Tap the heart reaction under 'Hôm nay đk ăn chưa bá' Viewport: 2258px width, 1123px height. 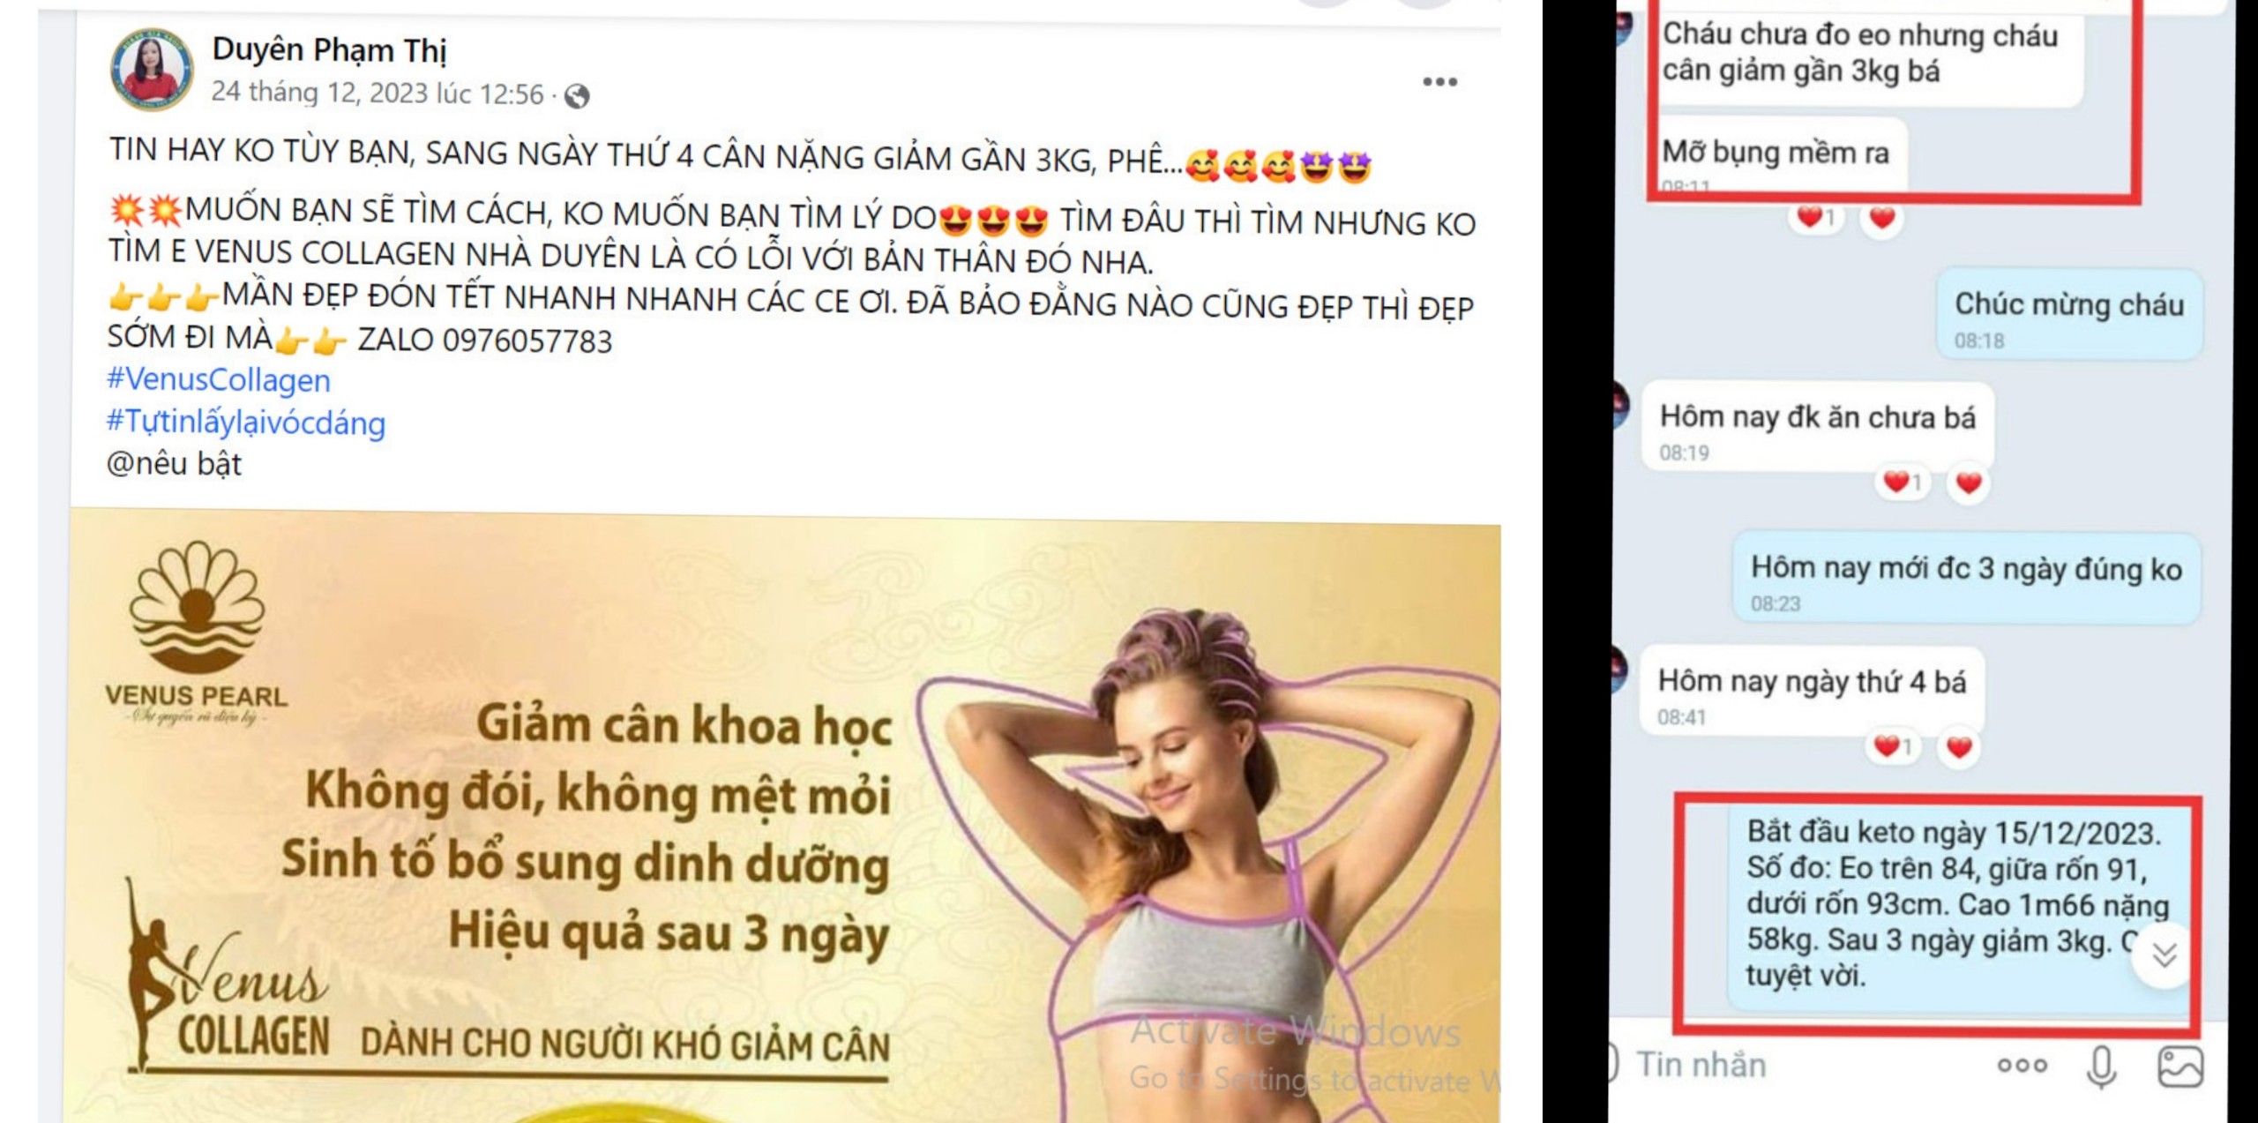[1969, 483]
